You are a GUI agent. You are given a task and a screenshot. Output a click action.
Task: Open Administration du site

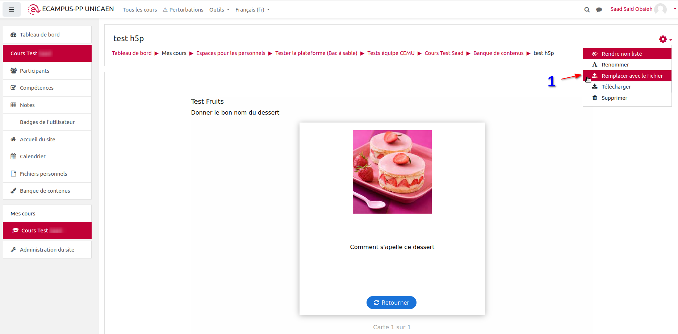[x=47, y=250]
